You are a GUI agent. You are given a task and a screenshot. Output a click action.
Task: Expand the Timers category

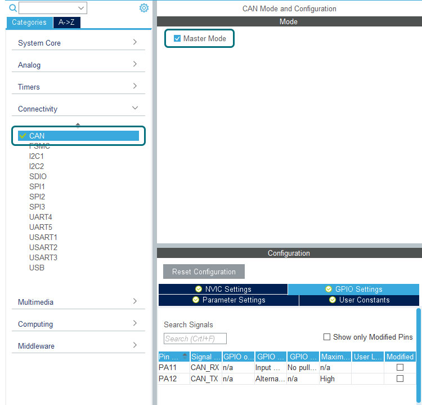tap(134, 86)
